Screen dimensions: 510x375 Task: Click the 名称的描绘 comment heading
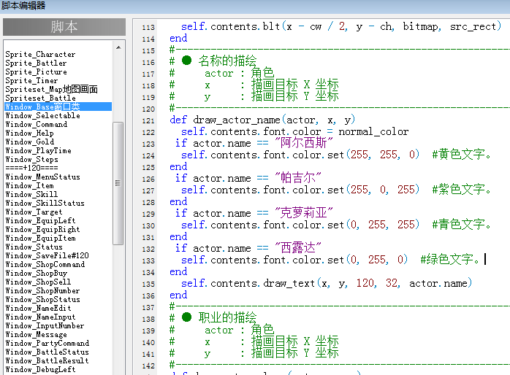pos(227,61)
